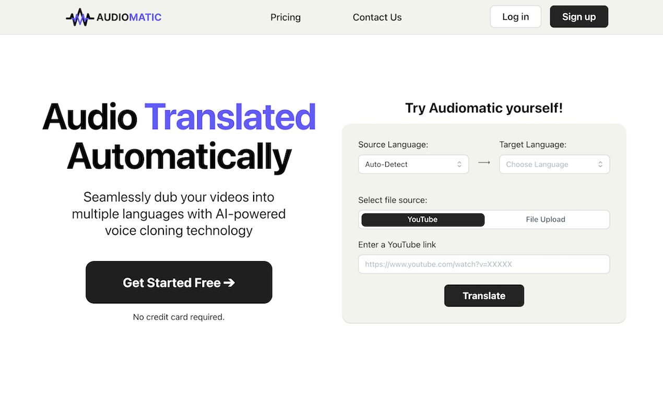
Task: Click the YouTube link input field
Action: [483, 264]
